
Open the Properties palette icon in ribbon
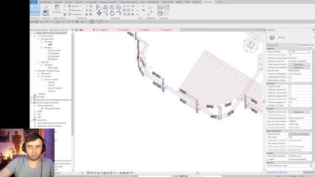click(x=46, y=13)
